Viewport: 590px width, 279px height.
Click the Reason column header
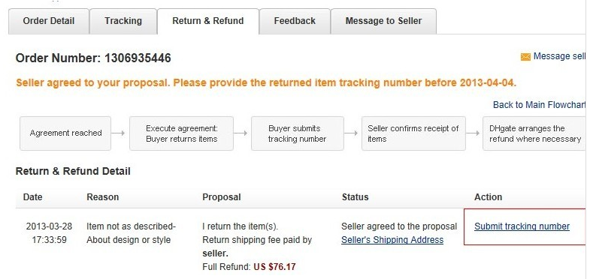pos(102,197)
